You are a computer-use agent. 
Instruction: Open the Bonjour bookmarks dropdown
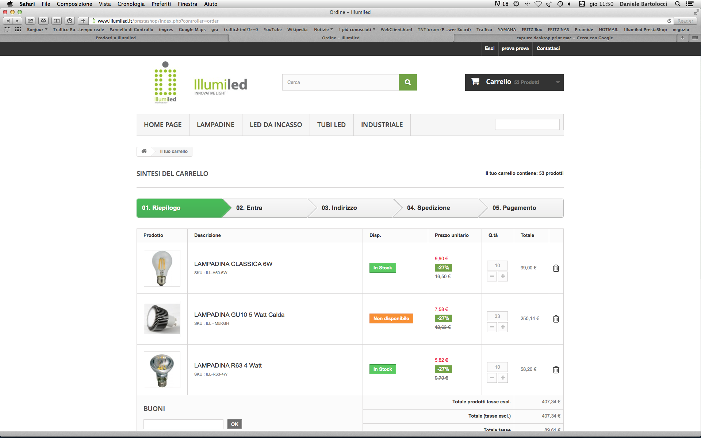tap(37, 30)
